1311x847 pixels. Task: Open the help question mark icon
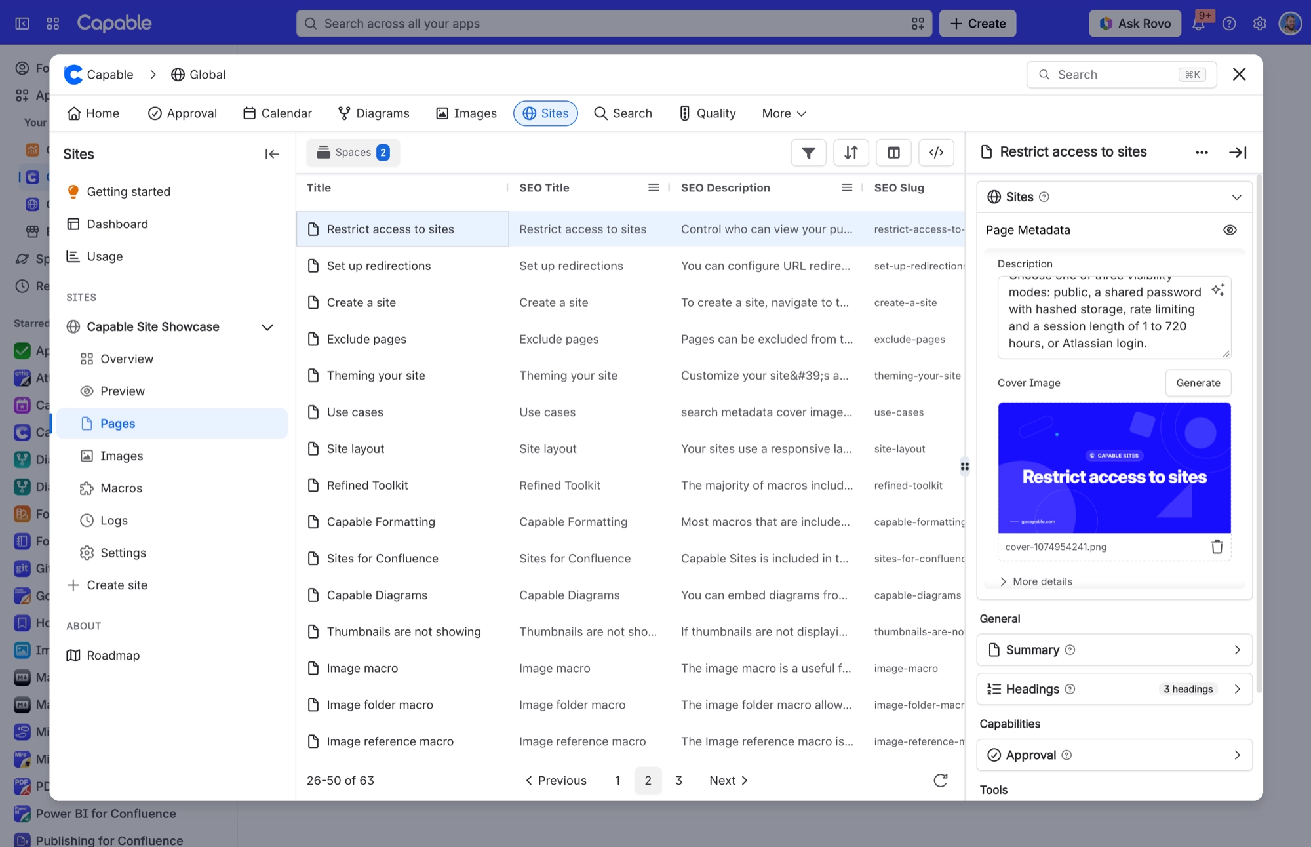(x=1229, y=24)
